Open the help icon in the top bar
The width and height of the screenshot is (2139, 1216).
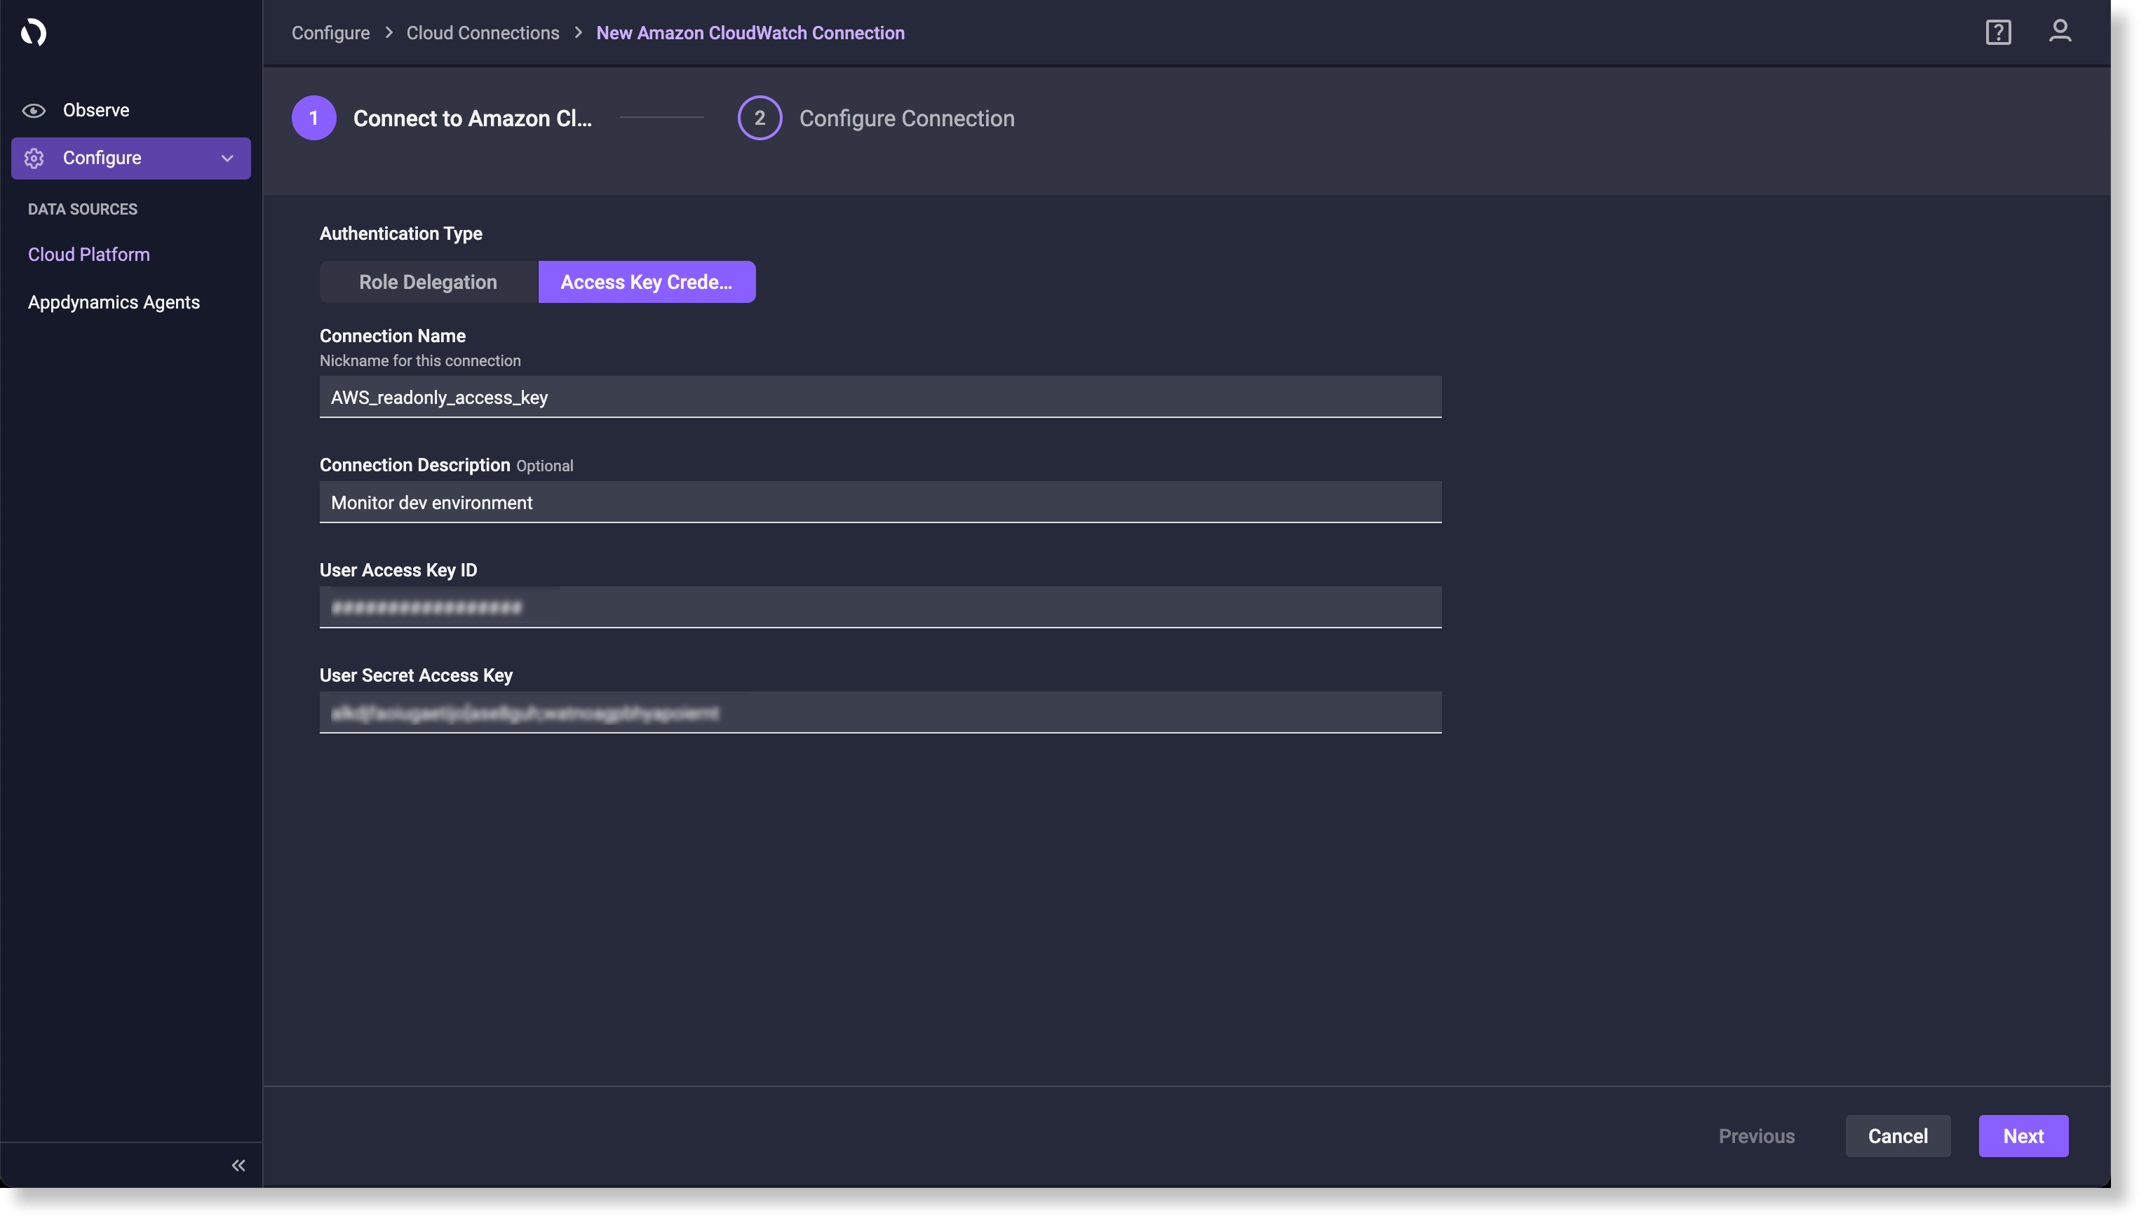(x=1997, y=32)
